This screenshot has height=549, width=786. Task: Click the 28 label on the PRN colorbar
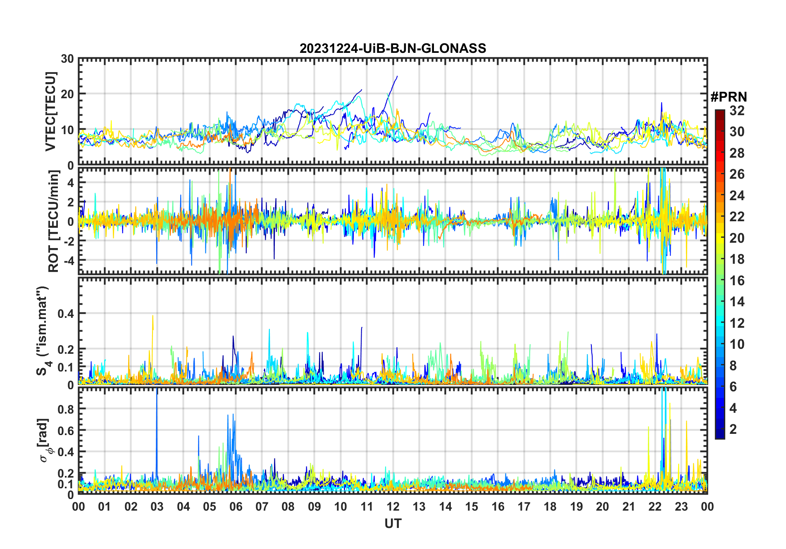(737, 153)
